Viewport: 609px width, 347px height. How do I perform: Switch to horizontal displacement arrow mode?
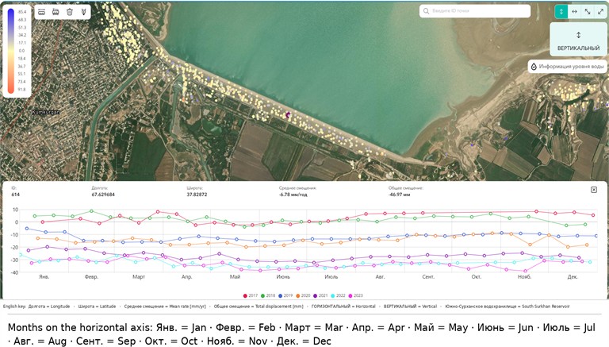pos(574,12)
